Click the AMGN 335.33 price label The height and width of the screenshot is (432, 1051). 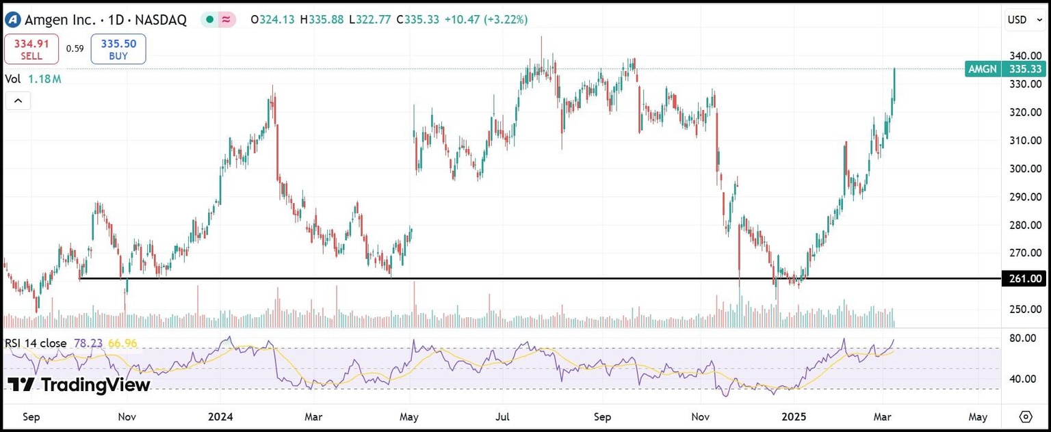tap(1004, 69)
